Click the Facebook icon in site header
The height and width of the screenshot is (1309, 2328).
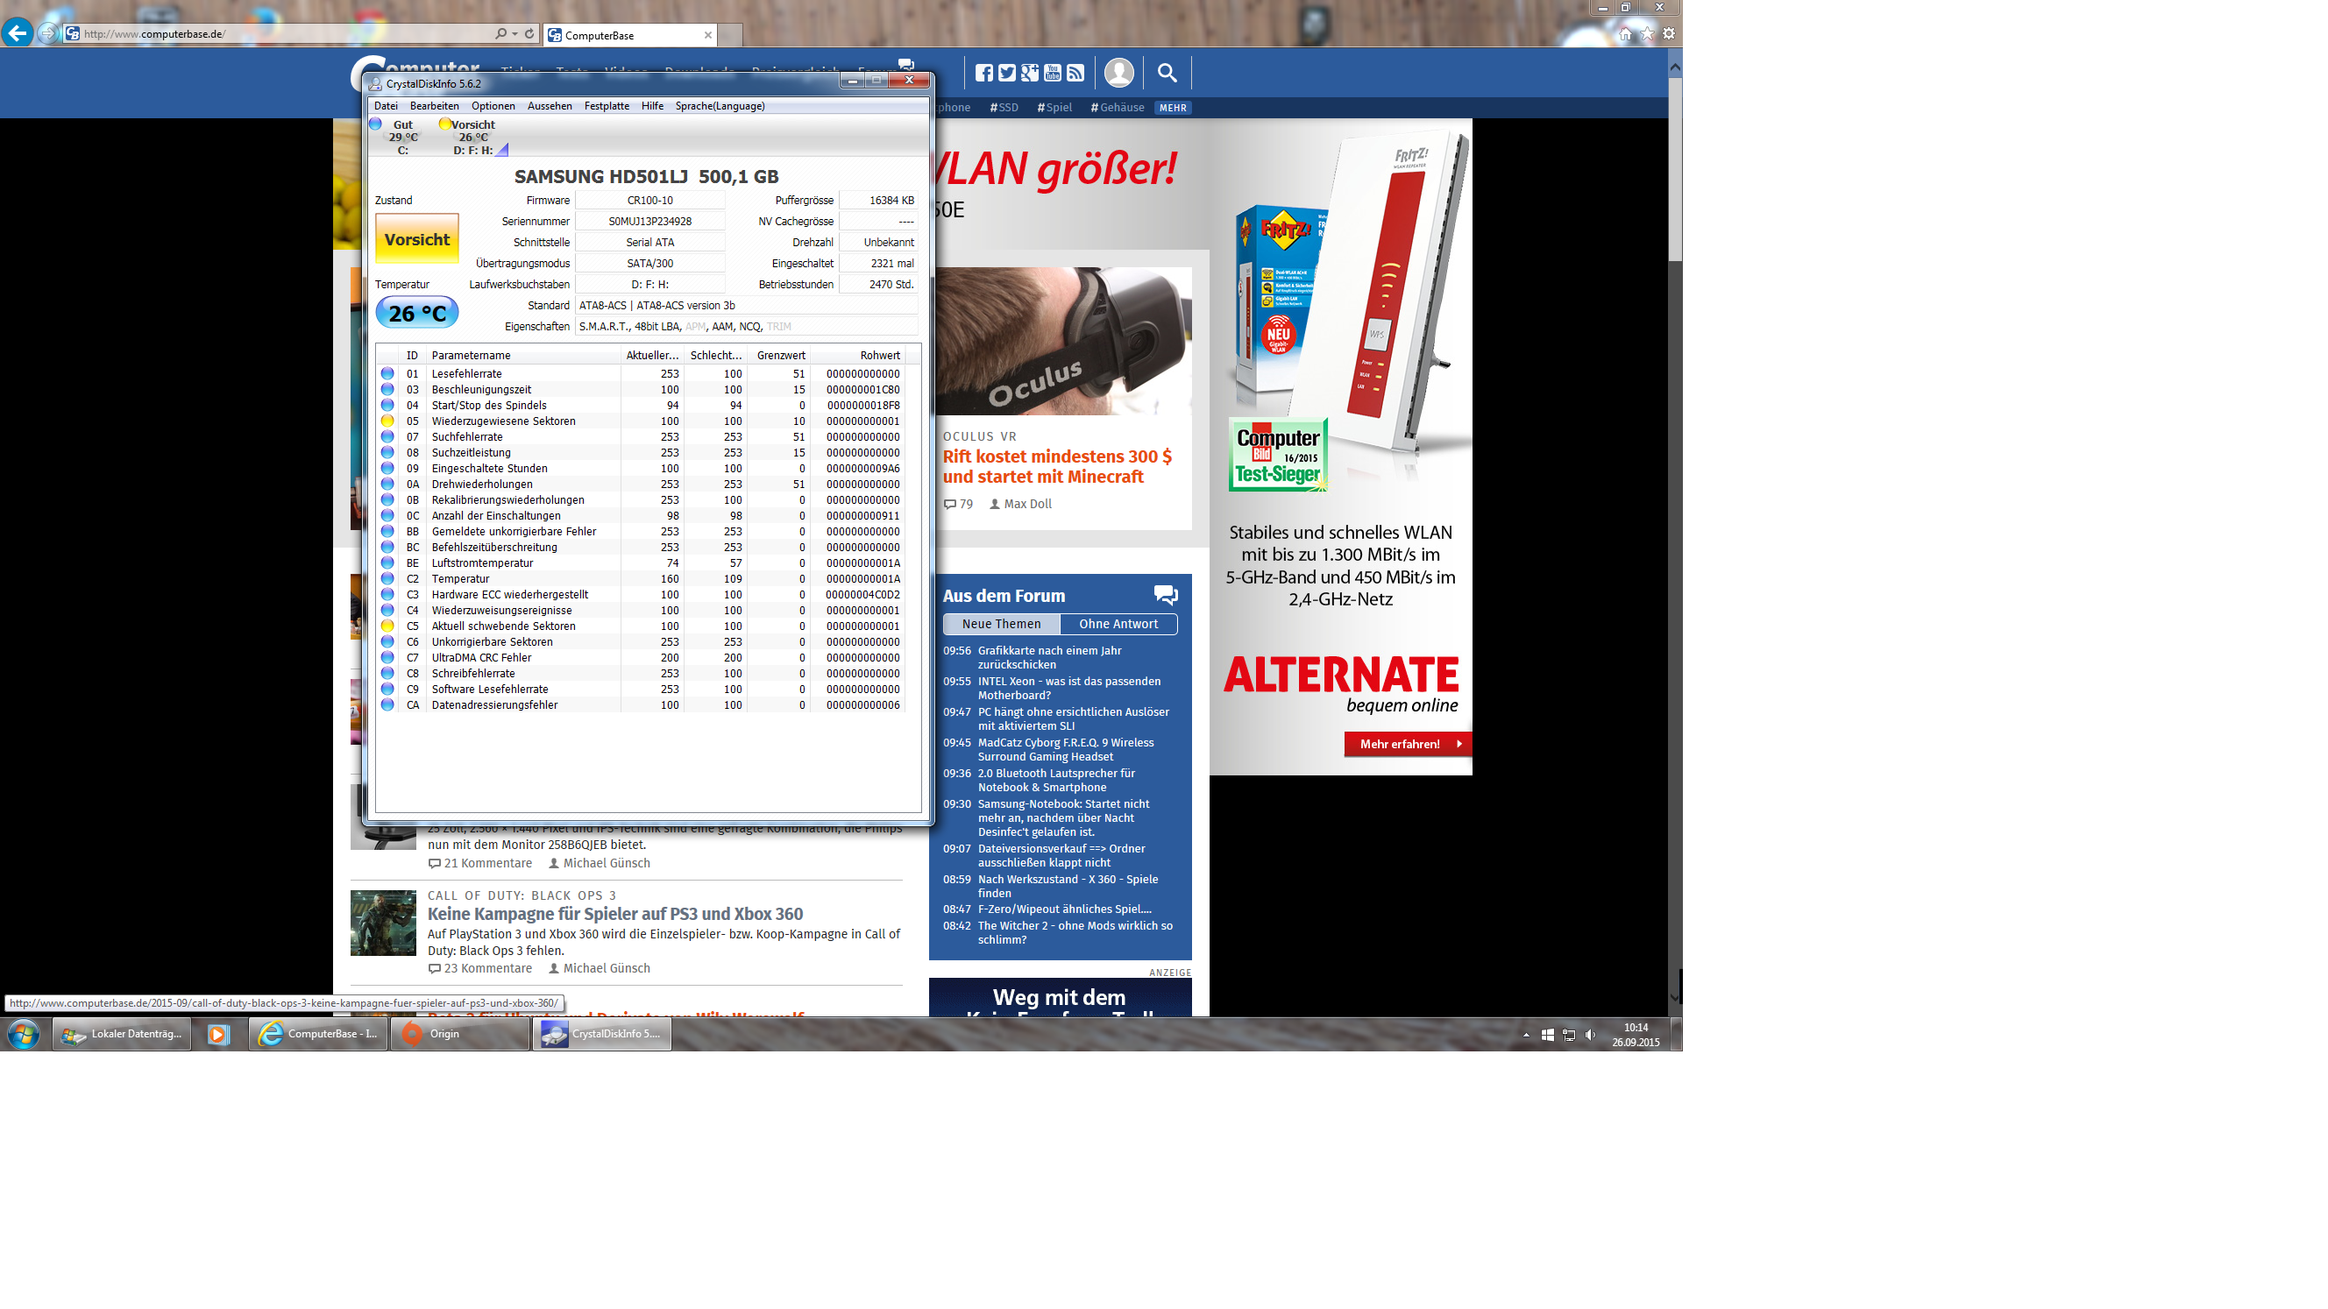click(983, 74)
